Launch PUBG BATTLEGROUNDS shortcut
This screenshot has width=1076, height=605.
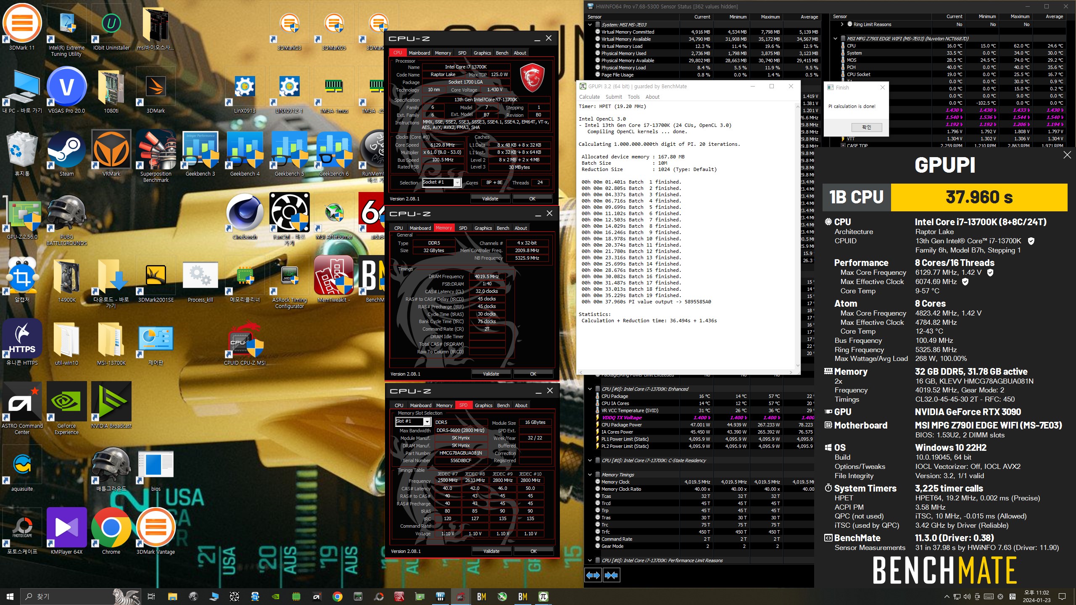[66, 218]
